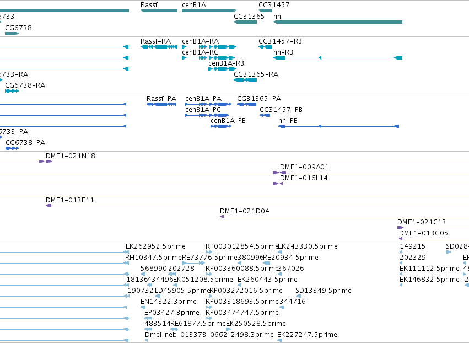
Task: Select BAC clone DME1-013G05
Action: (434, 239)
